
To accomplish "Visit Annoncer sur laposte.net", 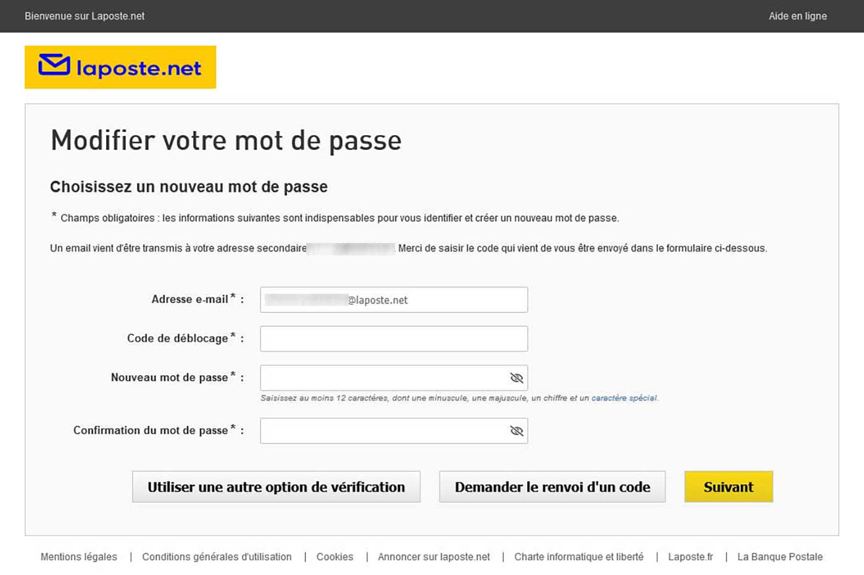I will point(434,556).
